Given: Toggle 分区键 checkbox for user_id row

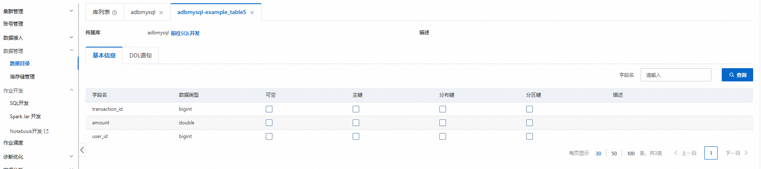Looking at the screenshot, I should [x=530, y=136].
